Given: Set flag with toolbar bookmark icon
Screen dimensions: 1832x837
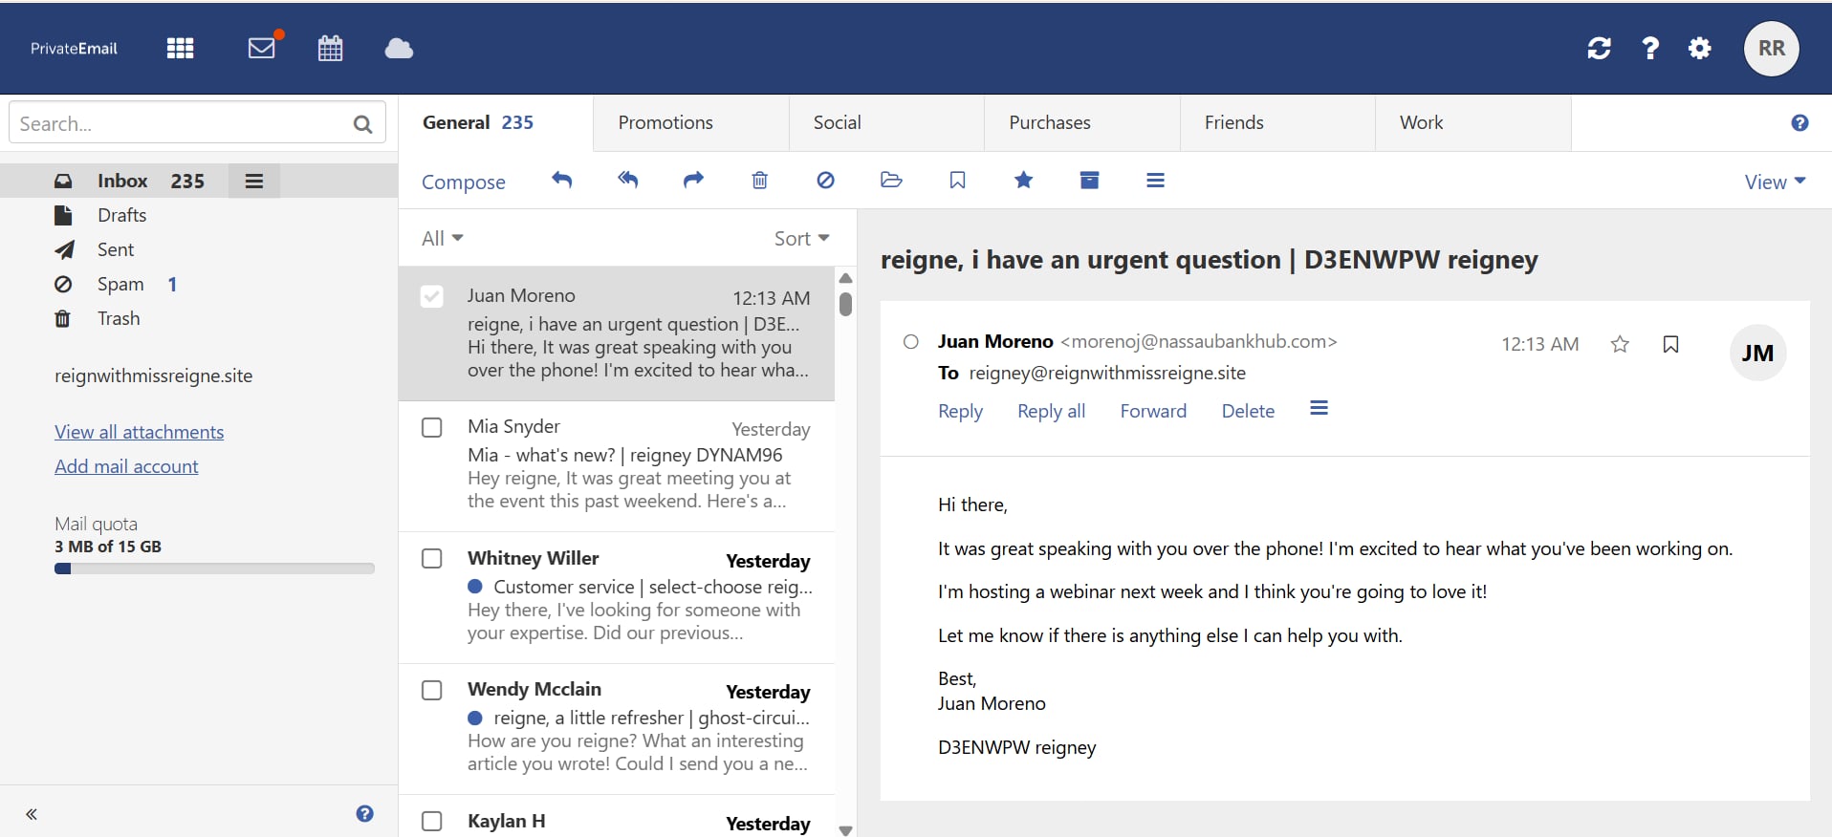Looking at the screenshot, I should (957, 180).
